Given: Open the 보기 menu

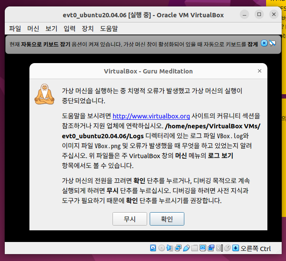Looking at the screenshot, I should point(51,29).
